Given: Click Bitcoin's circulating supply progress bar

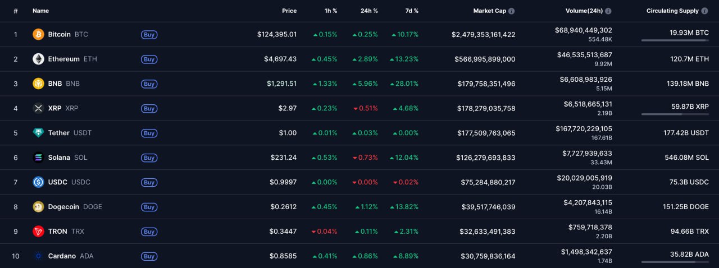Looking at the screenshot, I should [675, 40].
